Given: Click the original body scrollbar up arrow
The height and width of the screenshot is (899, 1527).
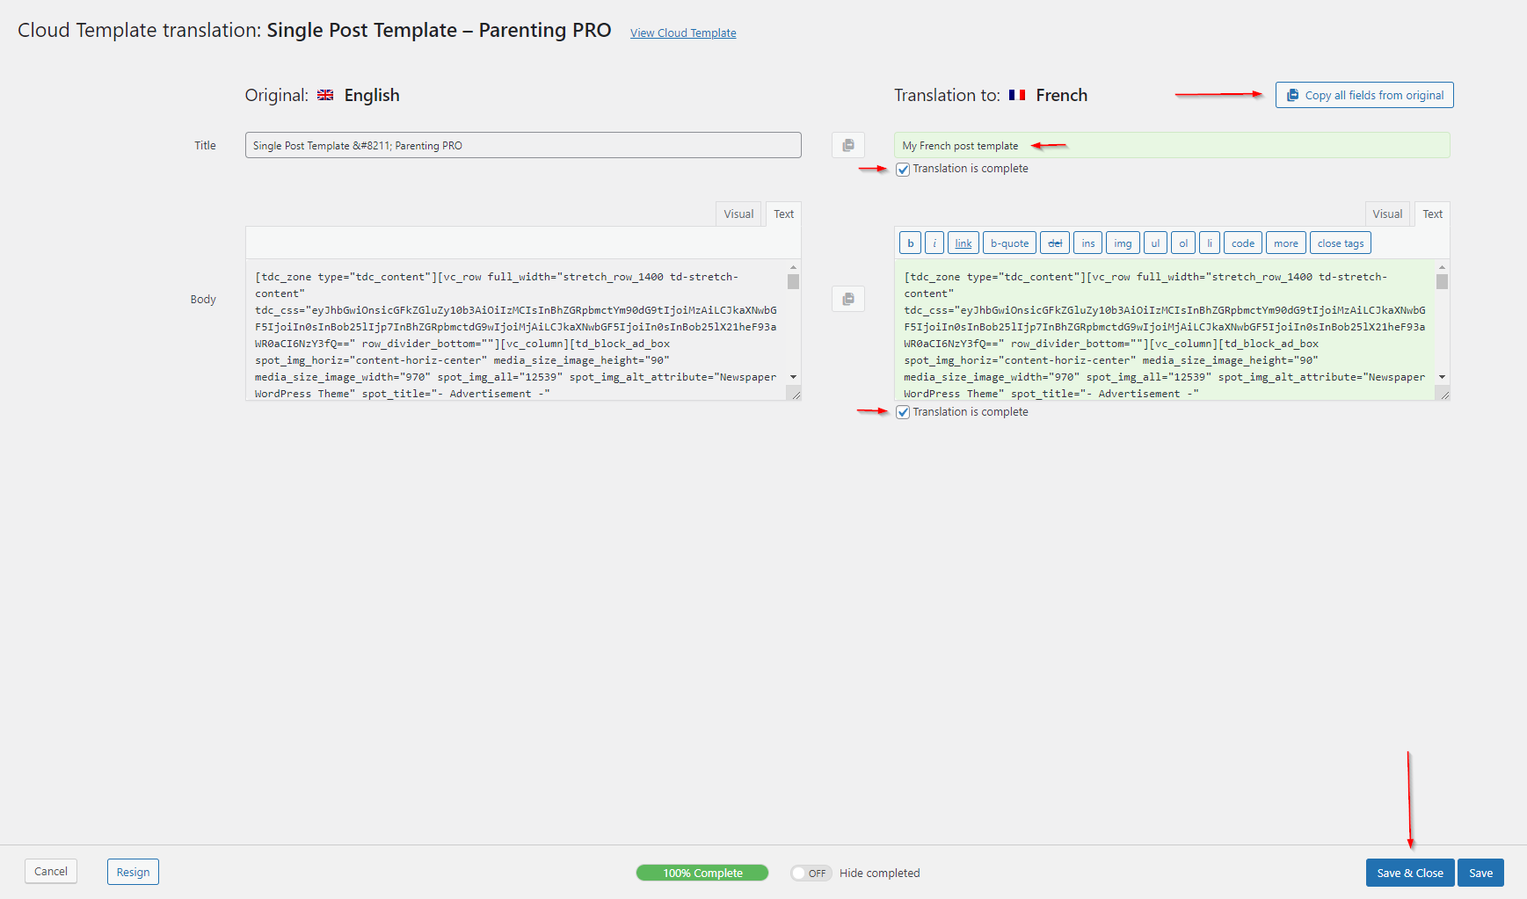Looking at the screenshot, I should [793, 267].
